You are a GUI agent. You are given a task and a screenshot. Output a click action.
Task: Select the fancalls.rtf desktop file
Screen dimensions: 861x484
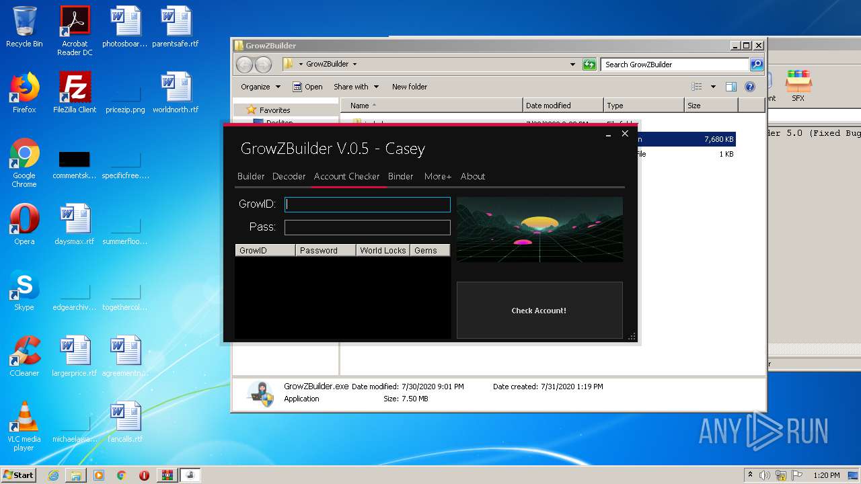coord(125,422)
